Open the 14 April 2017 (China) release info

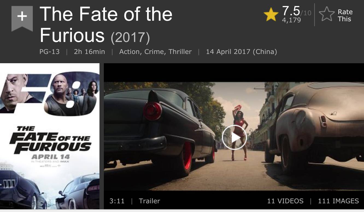click(241, 52)
